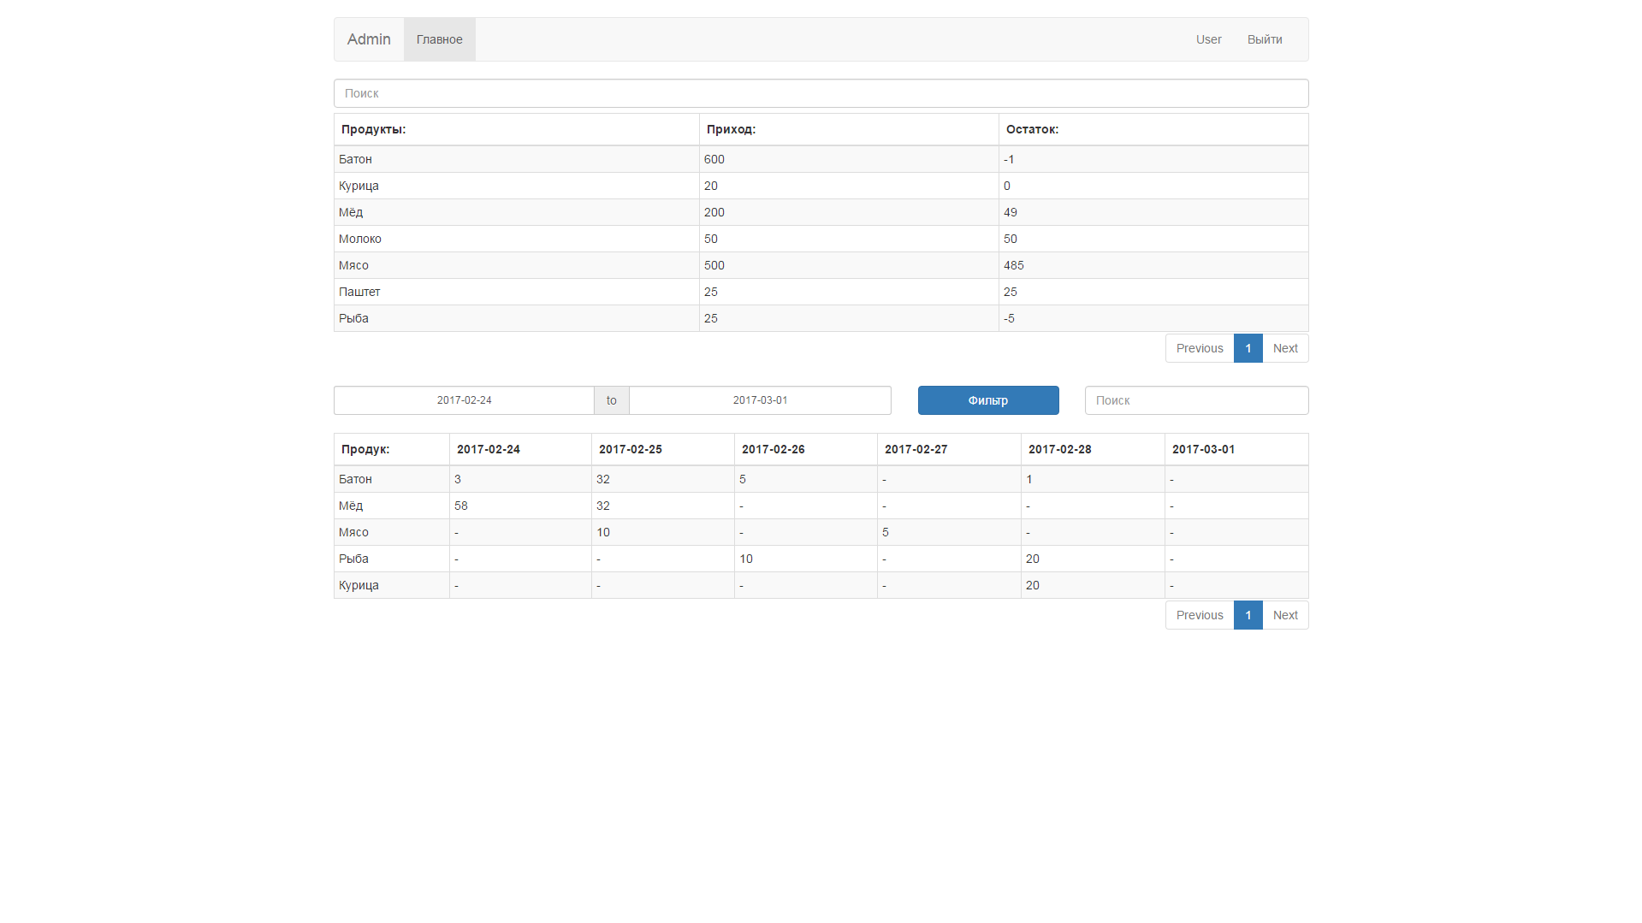Focus the lower Поиск search field
This screenshot has height=923, width=1642.
point(1196,400)
